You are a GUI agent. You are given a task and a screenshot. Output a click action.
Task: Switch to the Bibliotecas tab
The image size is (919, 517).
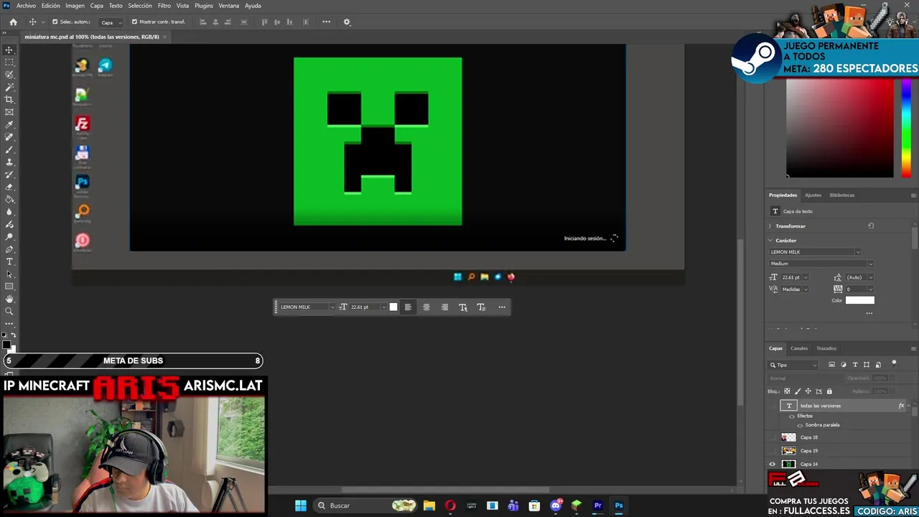coord(842,195)
